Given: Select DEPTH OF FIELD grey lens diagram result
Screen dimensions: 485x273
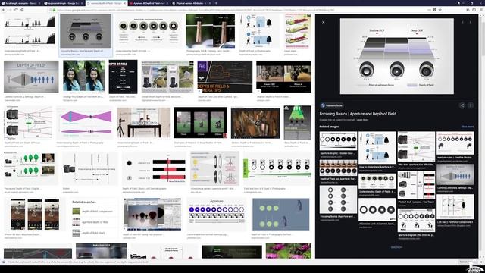Looking at the screenshot, I should [x=31, y=77].
